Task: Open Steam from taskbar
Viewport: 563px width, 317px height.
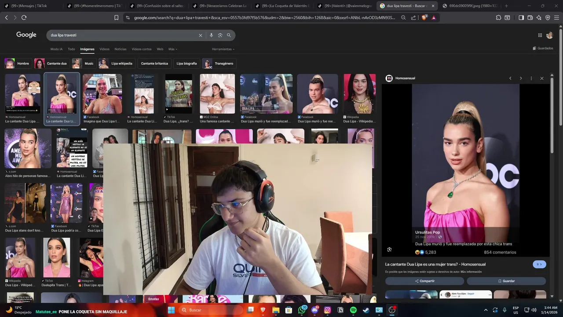Action: pos(366,310)
